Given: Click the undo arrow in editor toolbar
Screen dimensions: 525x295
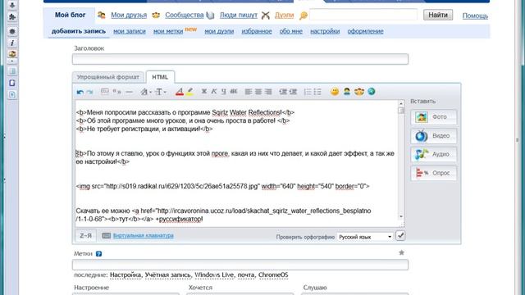Looking at the screenshot, I should click(80, 92).
